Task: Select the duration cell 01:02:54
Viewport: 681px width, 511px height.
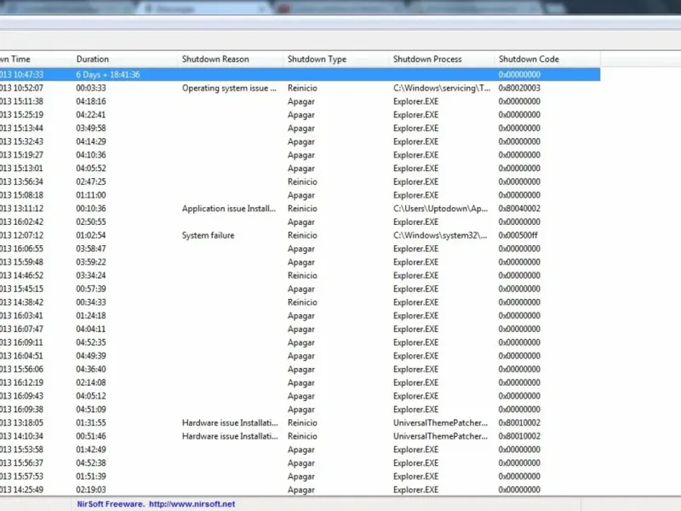Action: 91,236
